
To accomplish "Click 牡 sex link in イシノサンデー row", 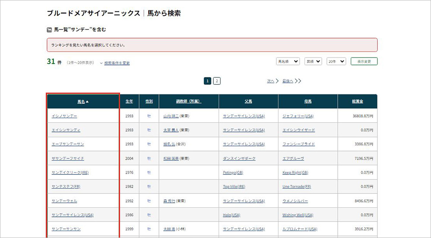I will [149, 116].
